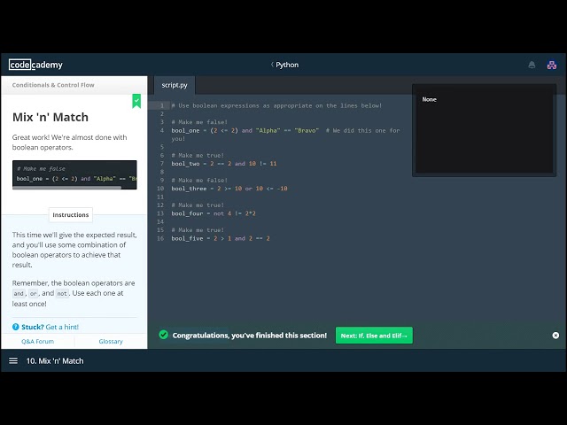Viewport: 567px width, 425px height.
Task: Click Next: If, Else and Elif button
Action: [x=374, y=336]
